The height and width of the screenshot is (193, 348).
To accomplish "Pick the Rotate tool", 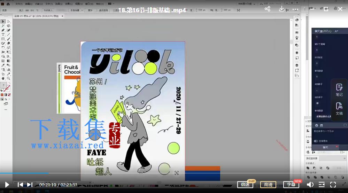I will tap(3, 48).
